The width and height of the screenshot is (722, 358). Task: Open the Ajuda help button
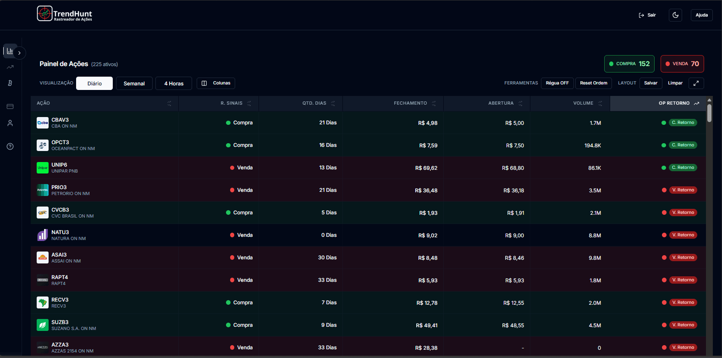(701, 15)
